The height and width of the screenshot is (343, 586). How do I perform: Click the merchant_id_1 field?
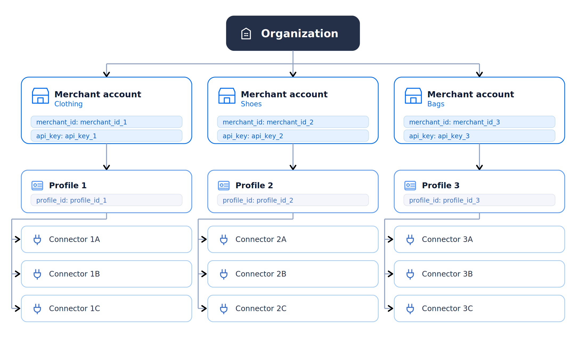pyautogui.click(x=107, y=122)
